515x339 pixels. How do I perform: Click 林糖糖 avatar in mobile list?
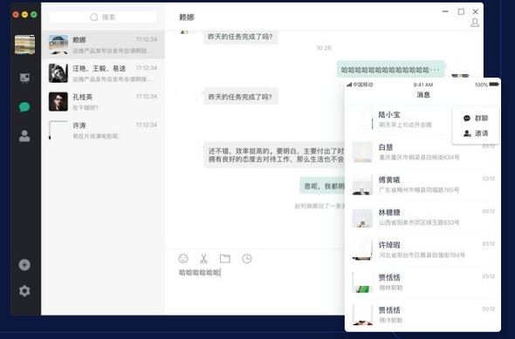point(362,217)
